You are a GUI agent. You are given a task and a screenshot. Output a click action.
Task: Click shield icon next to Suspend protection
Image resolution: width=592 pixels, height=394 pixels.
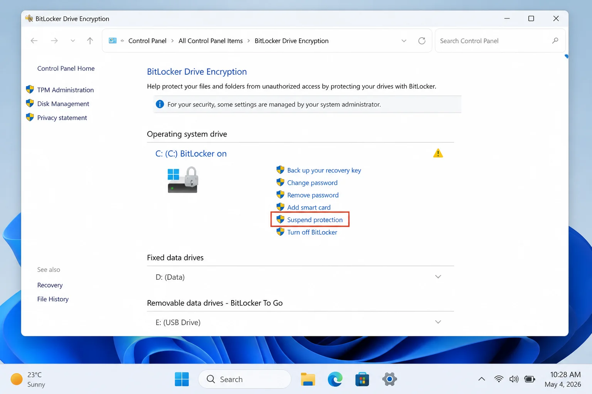click(280, 219)
